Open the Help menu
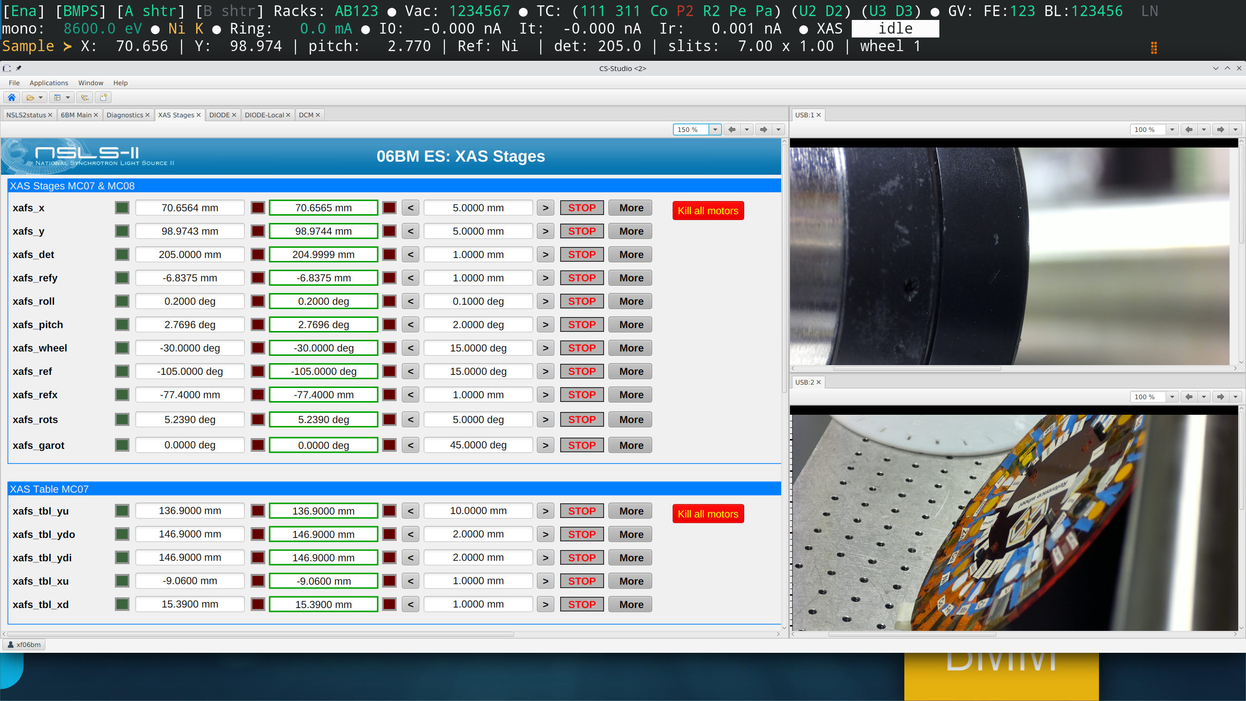The height and width of the screenshot is (701, 1246). pyautogui.click(x=120, y=83)
